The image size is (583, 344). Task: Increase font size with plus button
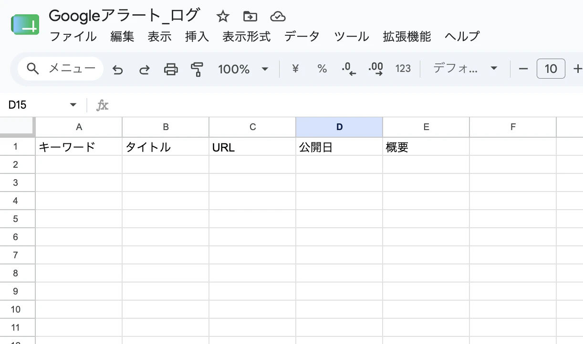point(578,69)
